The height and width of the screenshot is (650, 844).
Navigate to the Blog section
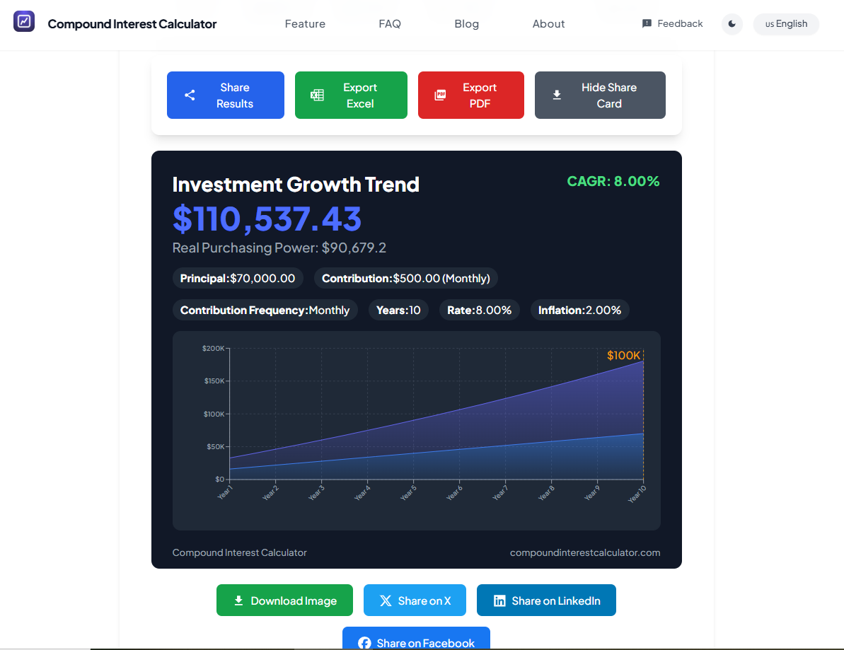[x=467, y=23]
